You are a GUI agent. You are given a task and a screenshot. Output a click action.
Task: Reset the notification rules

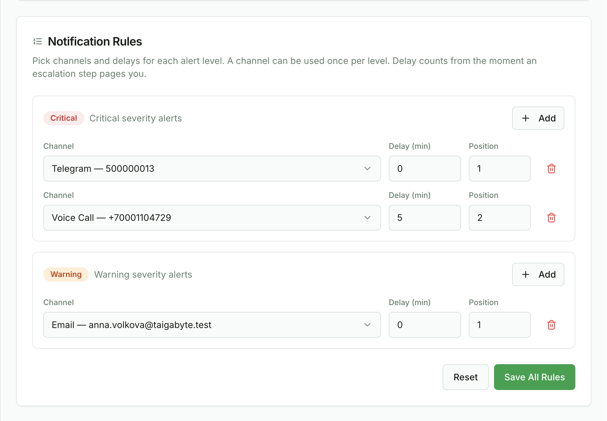(x=465, y=377)
